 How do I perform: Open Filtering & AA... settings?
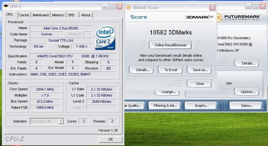pos(165,106)
